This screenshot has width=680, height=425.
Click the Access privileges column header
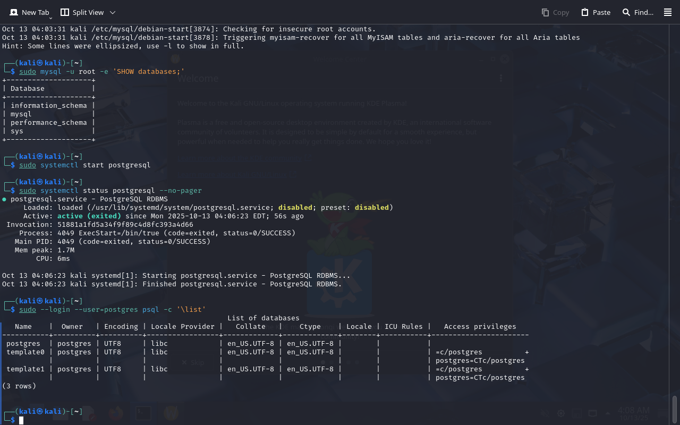click(480, 327)
